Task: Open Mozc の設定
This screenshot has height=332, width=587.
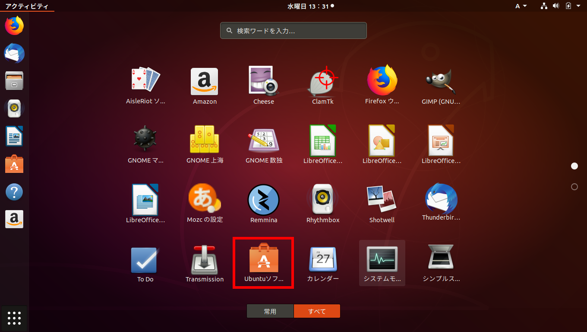Action: (x=205, y=204)
